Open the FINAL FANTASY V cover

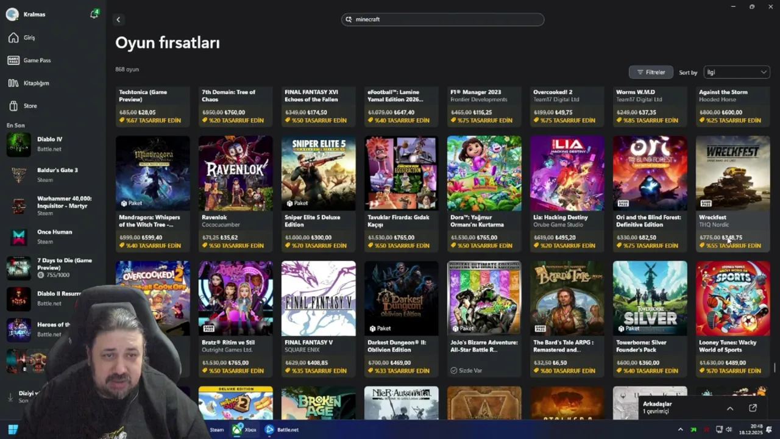pos(318,298)
